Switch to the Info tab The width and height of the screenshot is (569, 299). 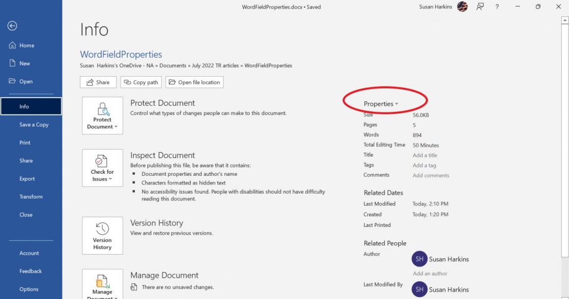tap(24, 106)
